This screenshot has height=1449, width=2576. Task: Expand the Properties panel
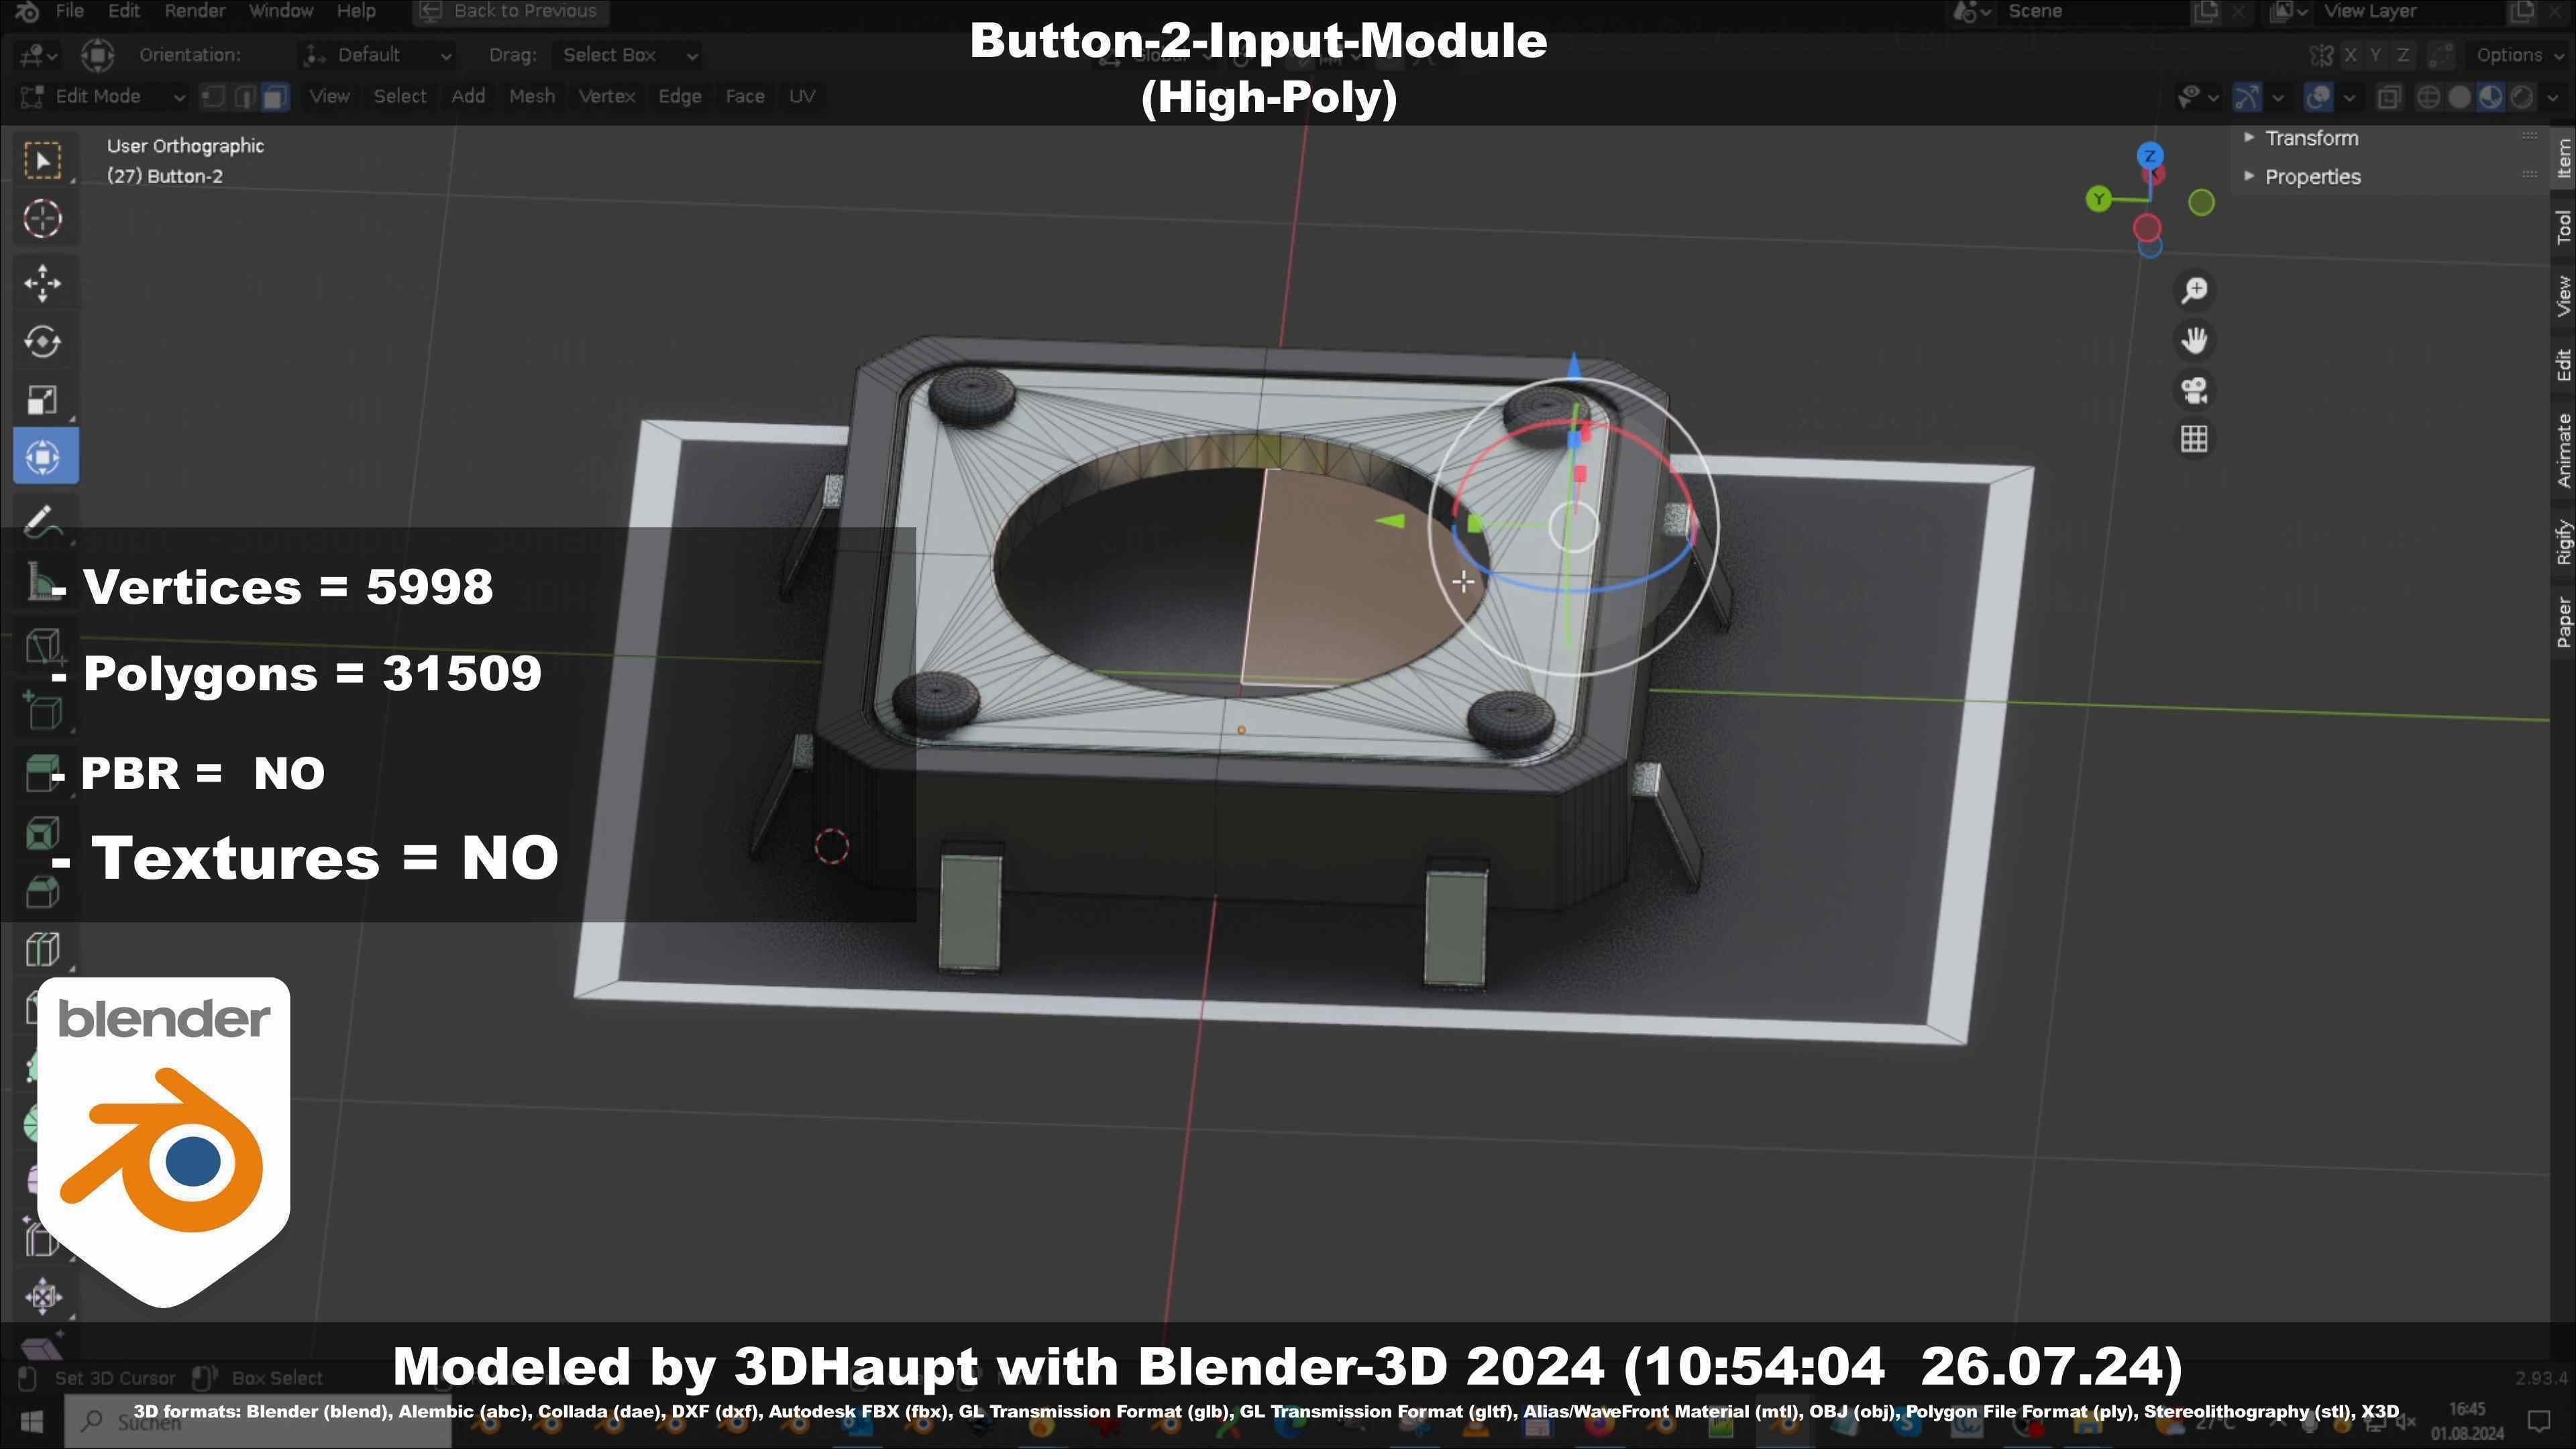2312,176
